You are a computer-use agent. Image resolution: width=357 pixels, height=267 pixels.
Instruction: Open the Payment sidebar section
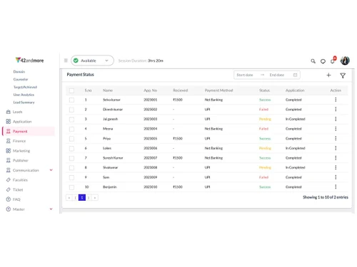tap(29, 131)
